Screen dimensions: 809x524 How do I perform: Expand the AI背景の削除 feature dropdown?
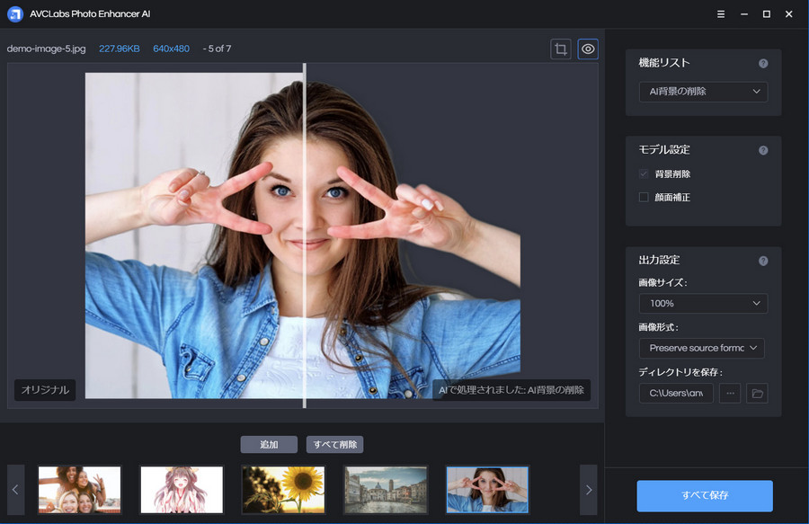[703, 92]
